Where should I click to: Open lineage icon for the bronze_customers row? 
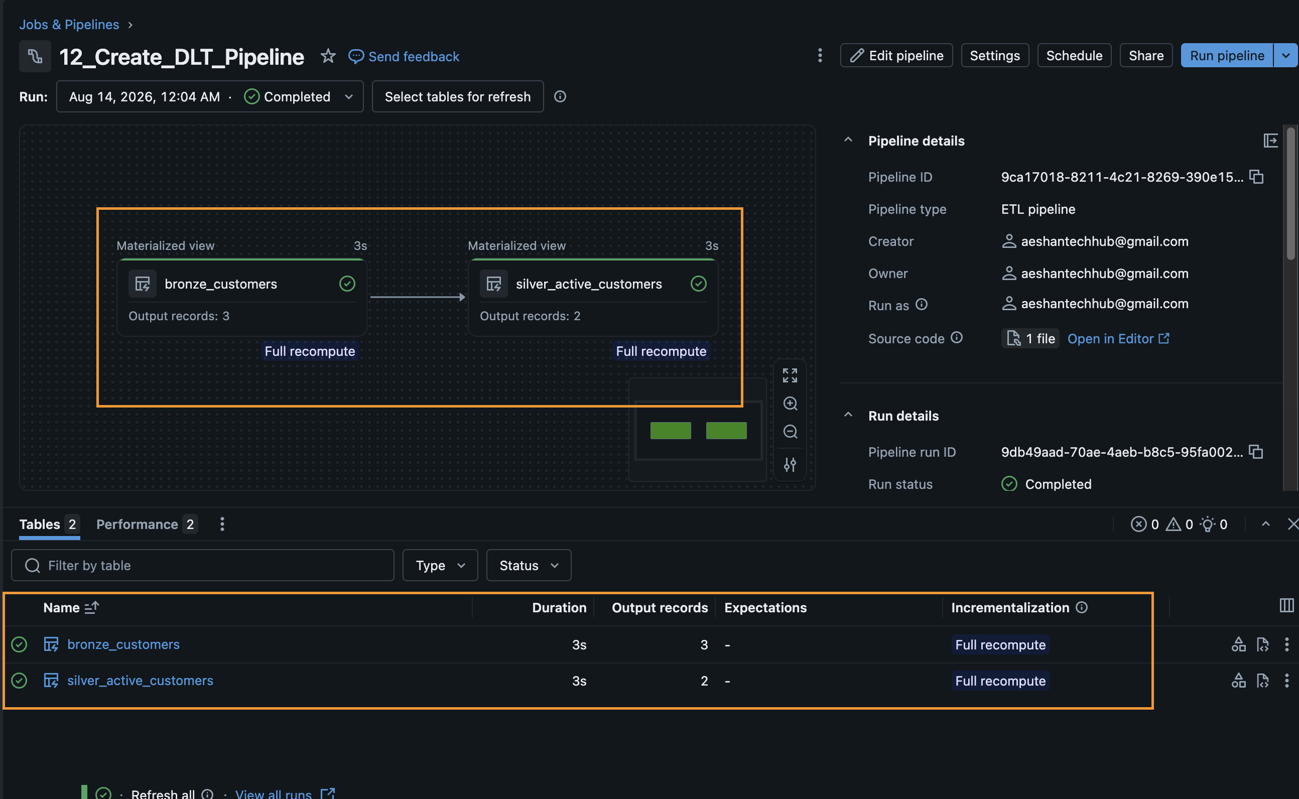pos(1238,644)
